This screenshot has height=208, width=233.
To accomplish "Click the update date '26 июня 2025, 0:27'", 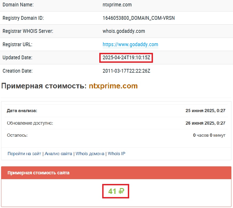I will 205,123.
